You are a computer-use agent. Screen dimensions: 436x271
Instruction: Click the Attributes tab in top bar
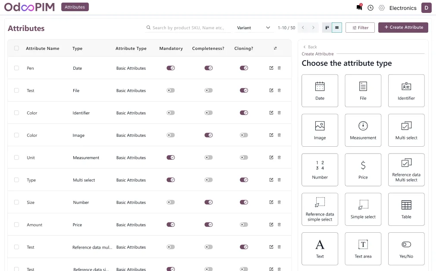(75, 7)
